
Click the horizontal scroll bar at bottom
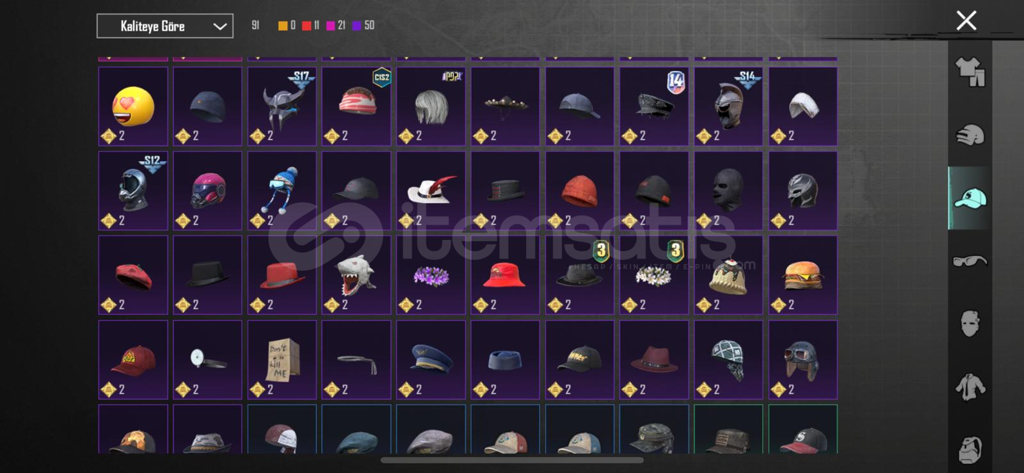(x=512, y=460)
